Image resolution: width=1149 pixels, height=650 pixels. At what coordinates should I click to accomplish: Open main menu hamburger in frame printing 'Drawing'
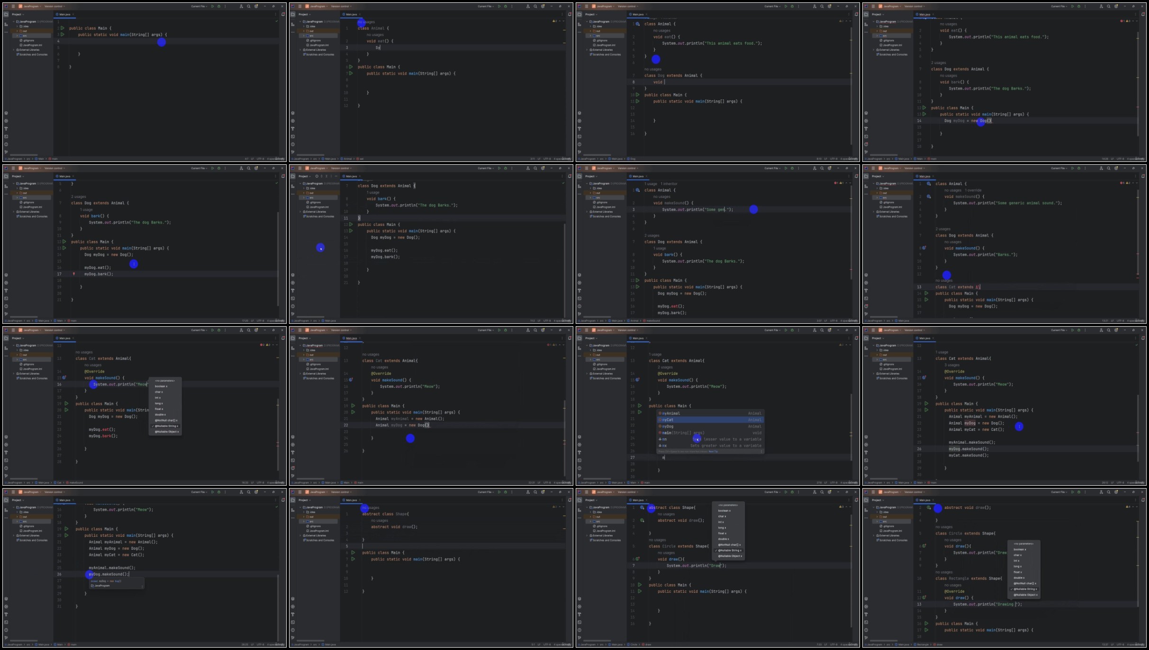[873, 492]
